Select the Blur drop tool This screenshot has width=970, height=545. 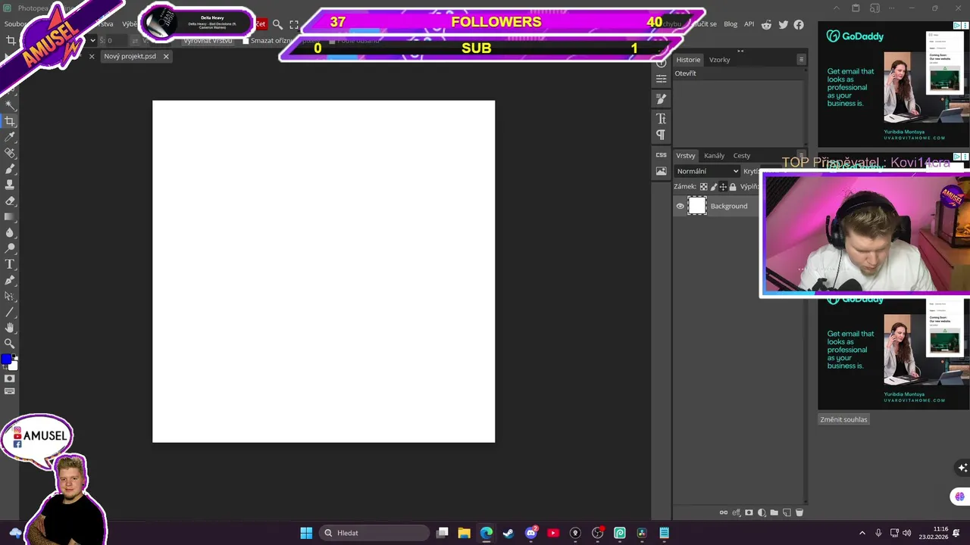[10, 232]
